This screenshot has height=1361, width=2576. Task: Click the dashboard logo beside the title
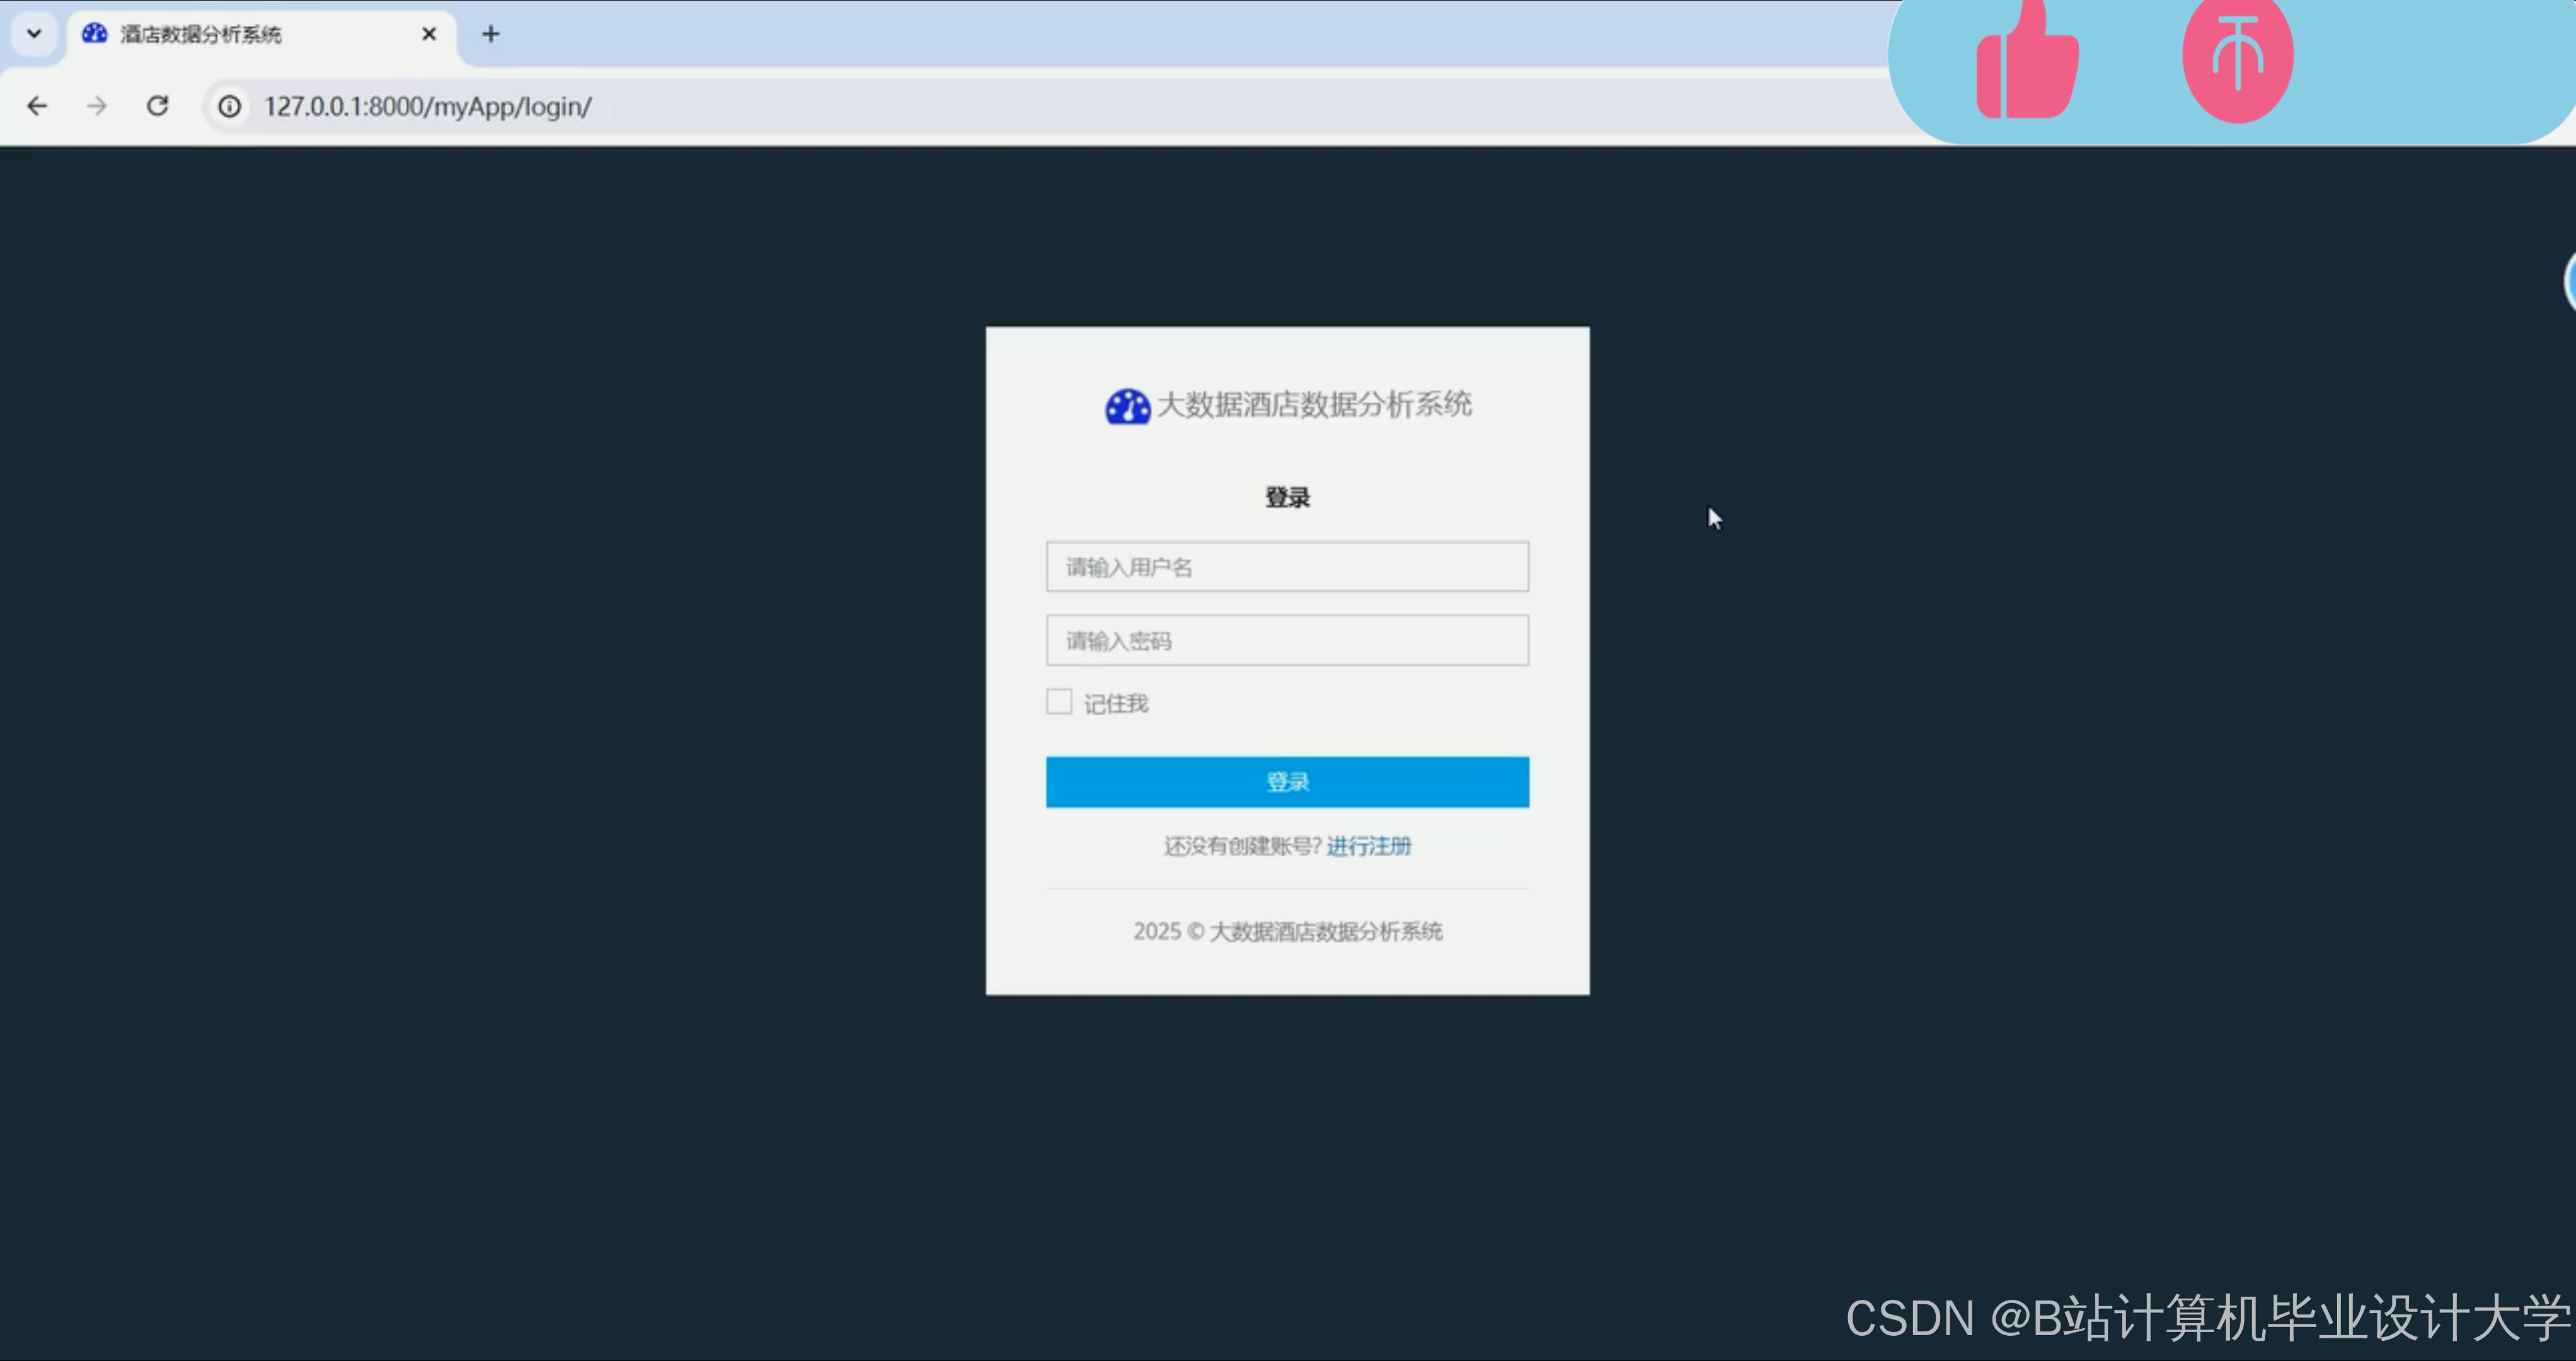click(1127, 406)
